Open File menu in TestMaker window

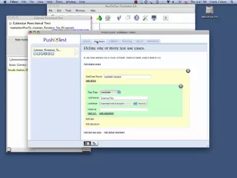(x=50, y=10)
